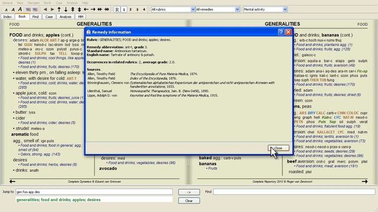Screen dimensions: 378x212
Task: Click the second flag language icon
Action: (35, 9)
